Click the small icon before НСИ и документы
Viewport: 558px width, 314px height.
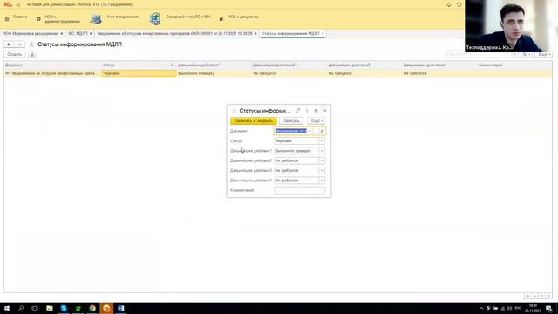[221, 18]
